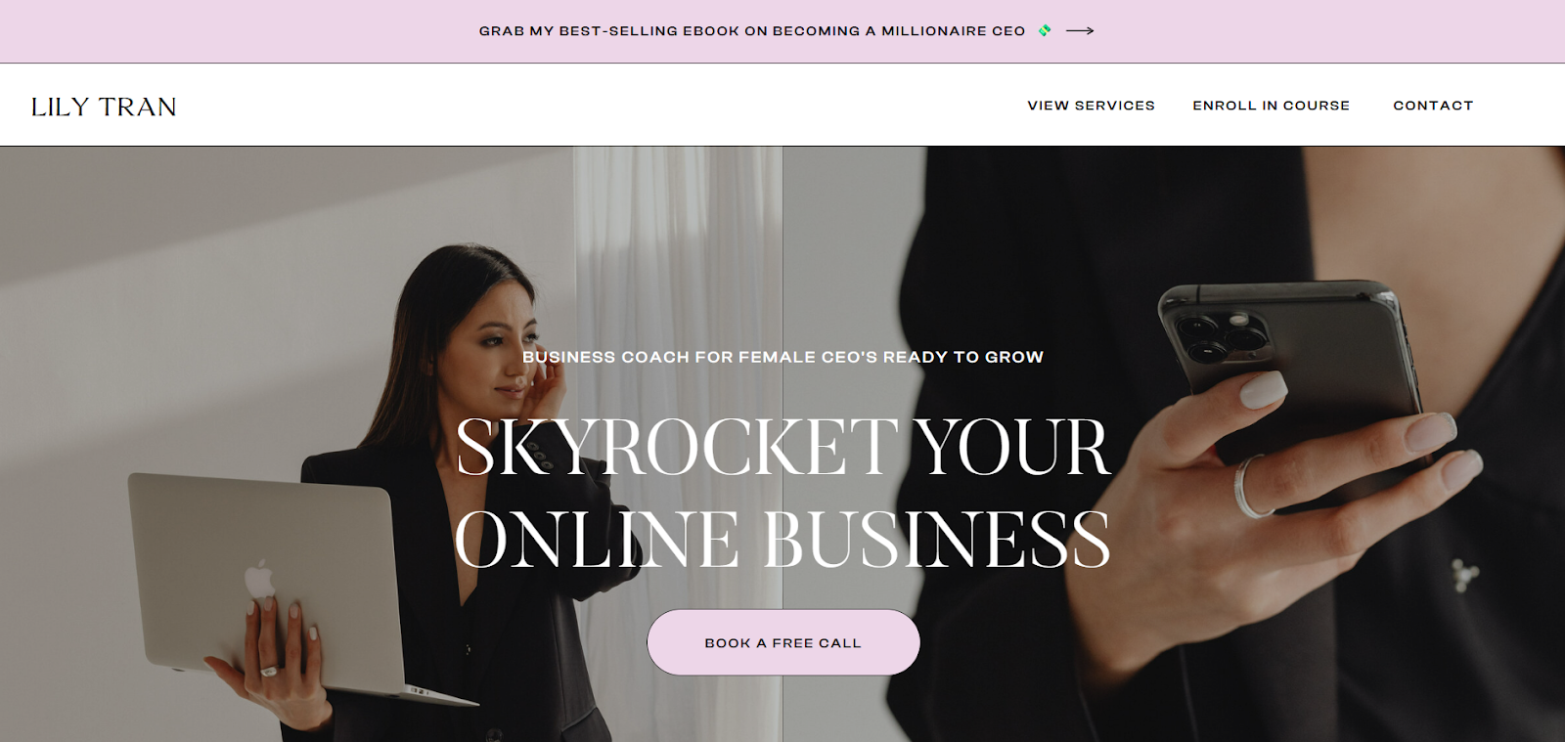Go home via the Lily Tran logo

tap(104, 107)
